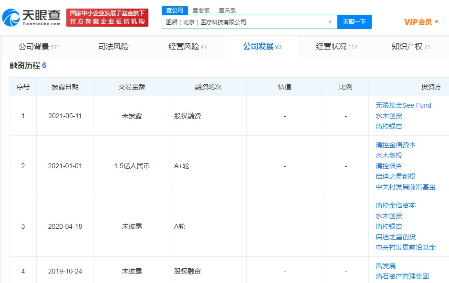Viewport: 449px width, 283px height.
Task: Click the red 国家中小企业发展子基金 banner
Action: pos(107,18)
